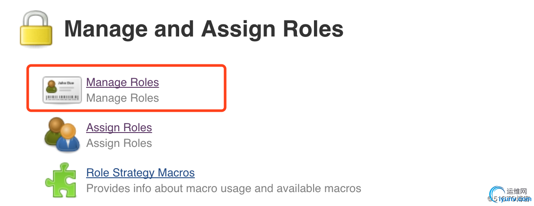
Task: Click the barcode on the John Doe ID card
Action: [x=62, y=98]
